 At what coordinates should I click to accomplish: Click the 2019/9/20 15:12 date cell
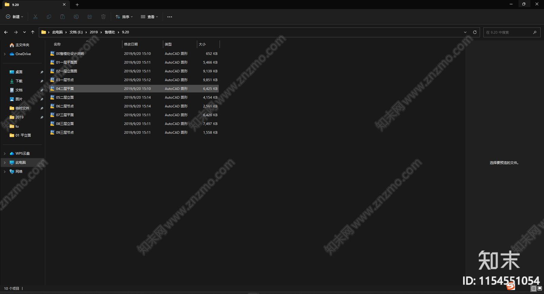(137, 80)
